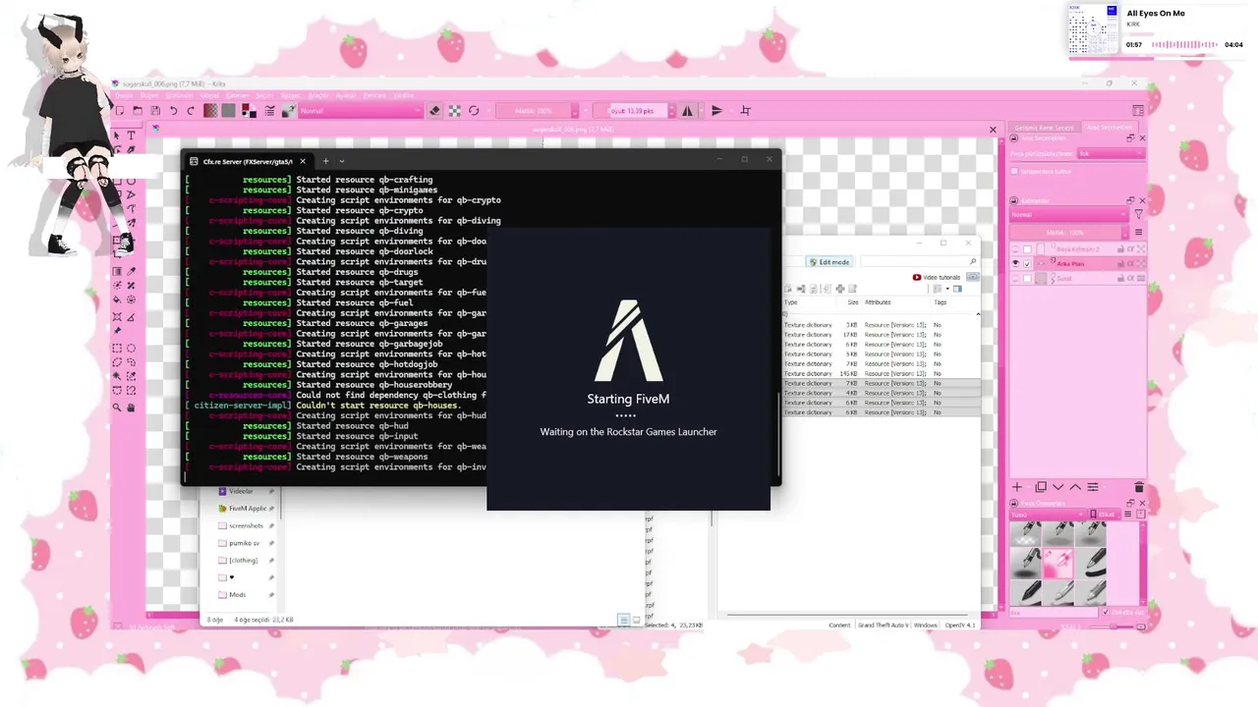Open layer filter funnel icon
Viewport: 1258px width, 707px height.
[1138, 214]
